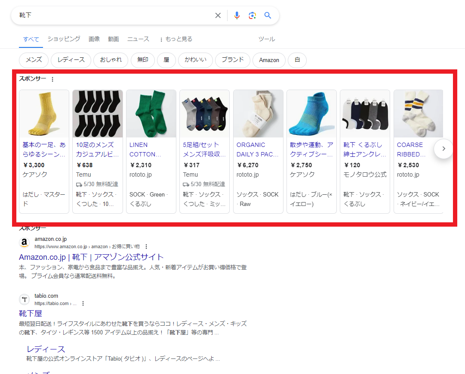This screenshot has width=465, height=374.
Task: Open the 5足組 multicolor socks image
Action: click(x=205, y=114)
